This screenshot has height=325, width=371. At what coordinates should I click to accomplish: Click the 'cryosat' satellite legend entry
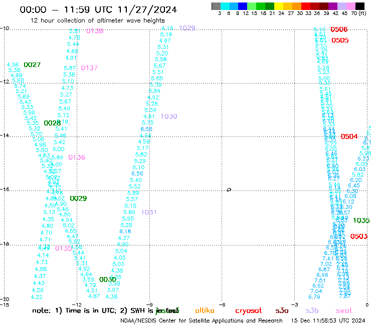click(x=249, y=311)
